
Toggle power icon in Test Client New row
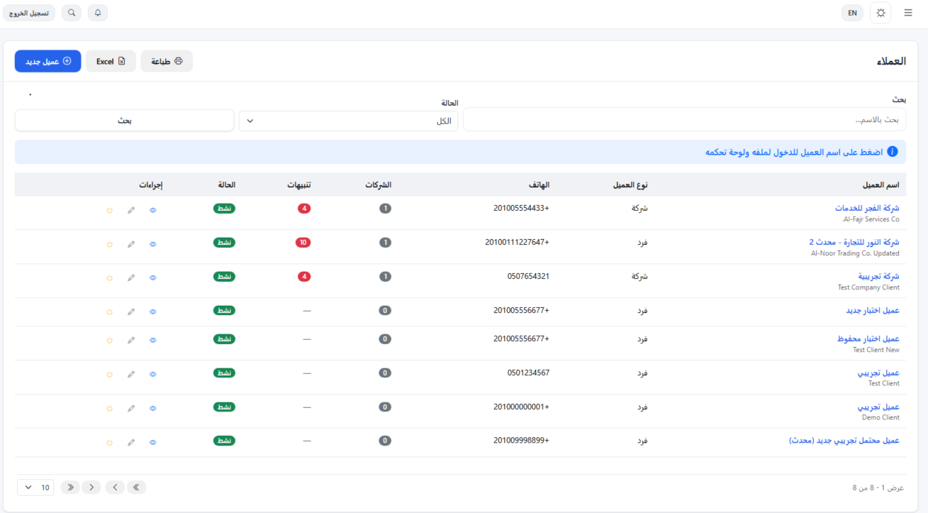click(109, 341)
